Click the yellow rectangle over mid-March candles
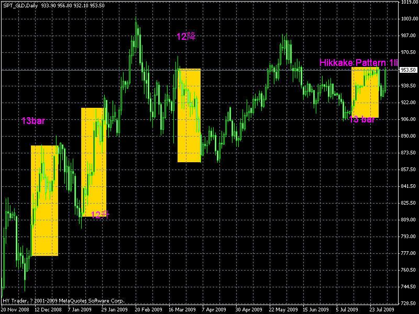419x314 pixels. click(189, 115)
